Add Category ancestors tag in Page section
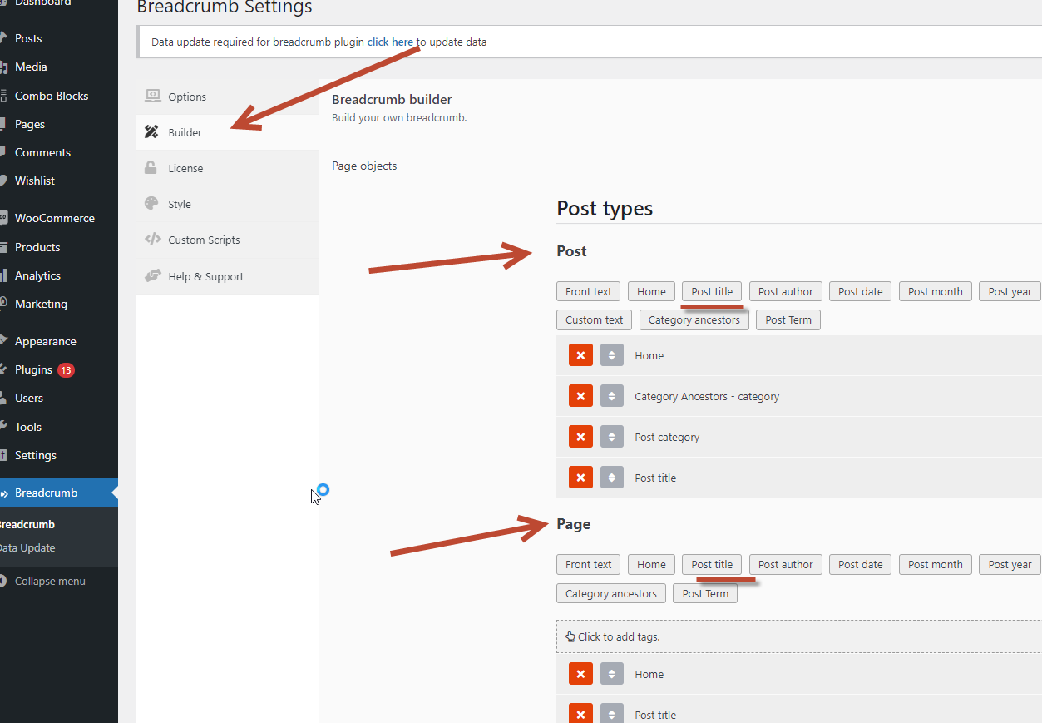The width and height of the screenshot is (1042, 723). click(611, 593)
